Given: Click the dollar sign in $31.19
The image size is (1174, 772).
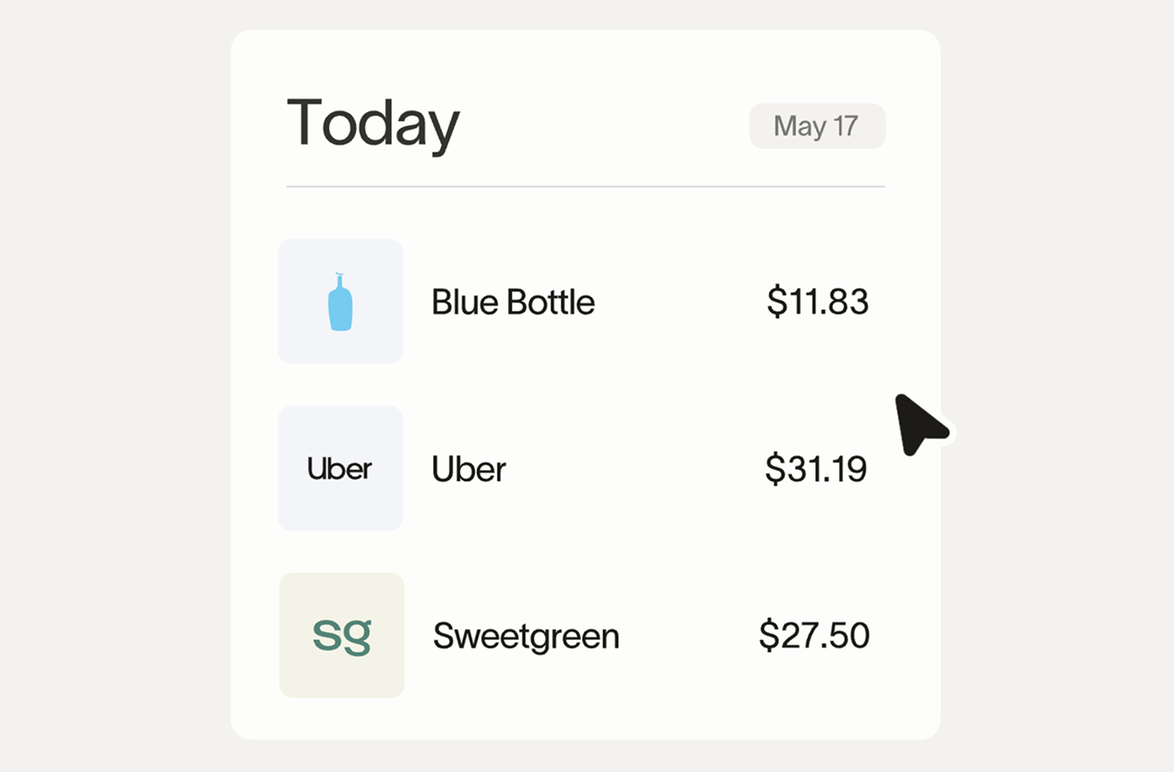Looking at the screenshot, I should pyautogui.click(x=775, y=470).
